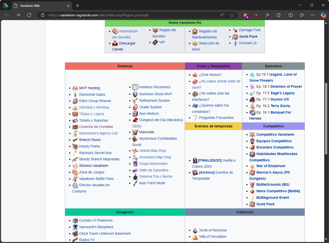The width and height of the screenshot is (329, 243).
Task: Click the MVP Hunting icon
Action: click(75, 88)
